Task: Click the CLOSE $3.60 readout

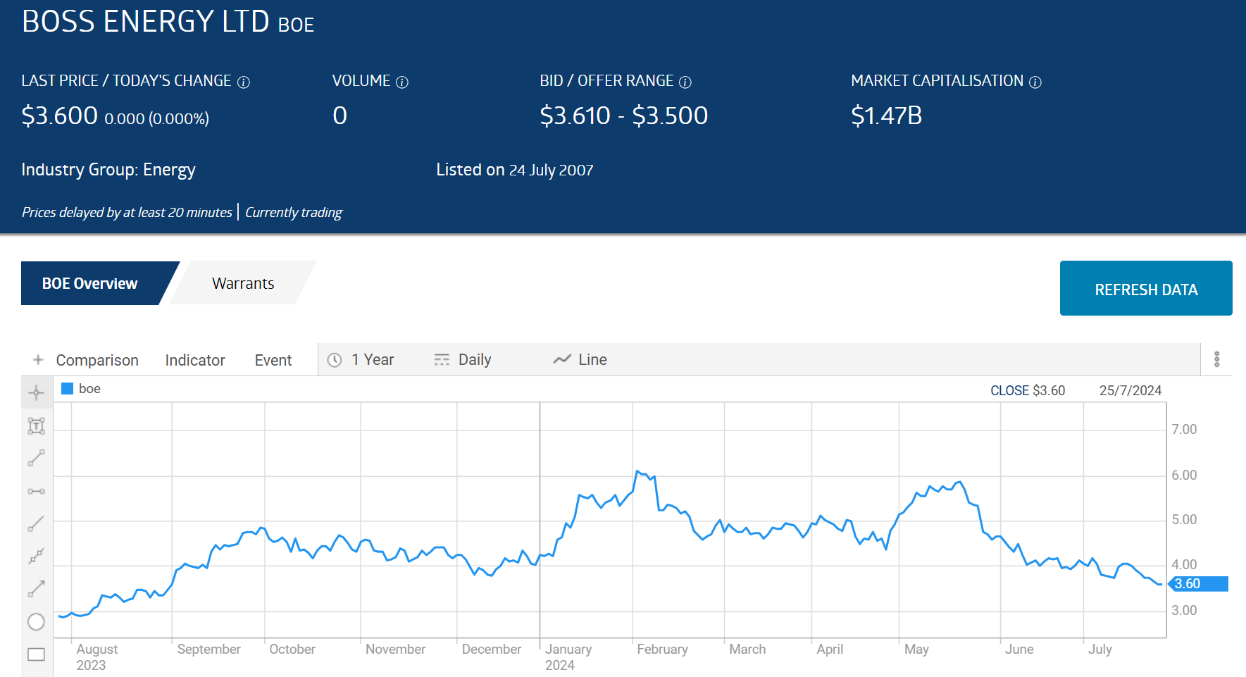Action: (x=1028, y=390)
